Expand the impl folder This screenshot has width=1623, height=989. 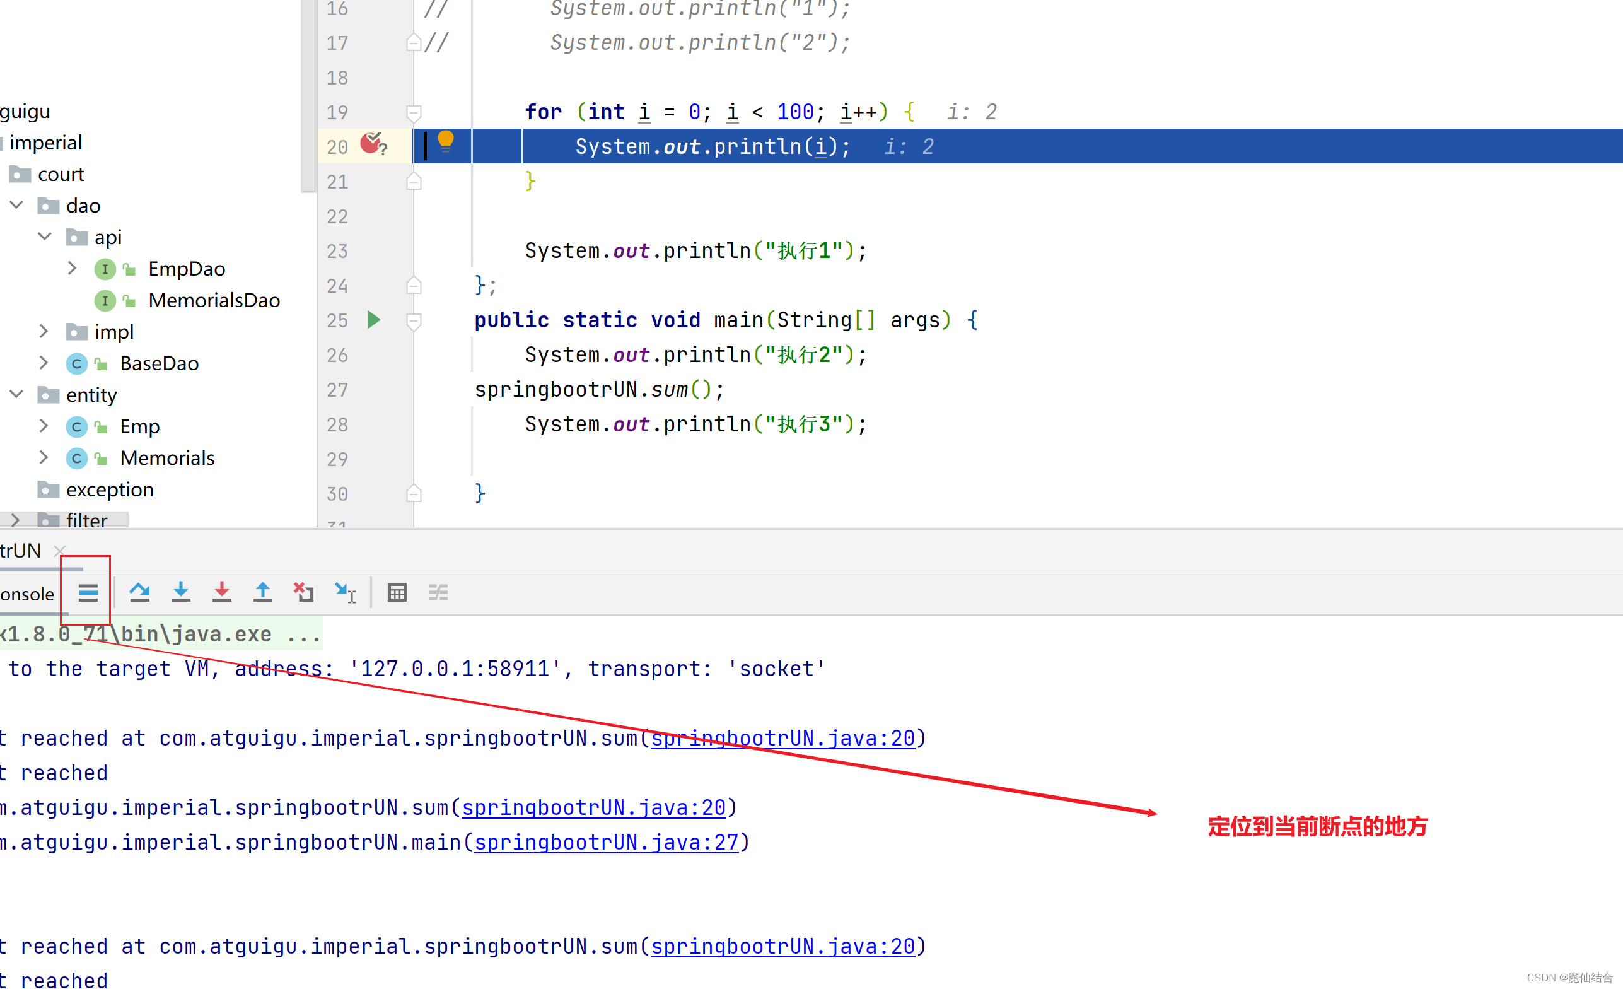(x=44, y=331)
